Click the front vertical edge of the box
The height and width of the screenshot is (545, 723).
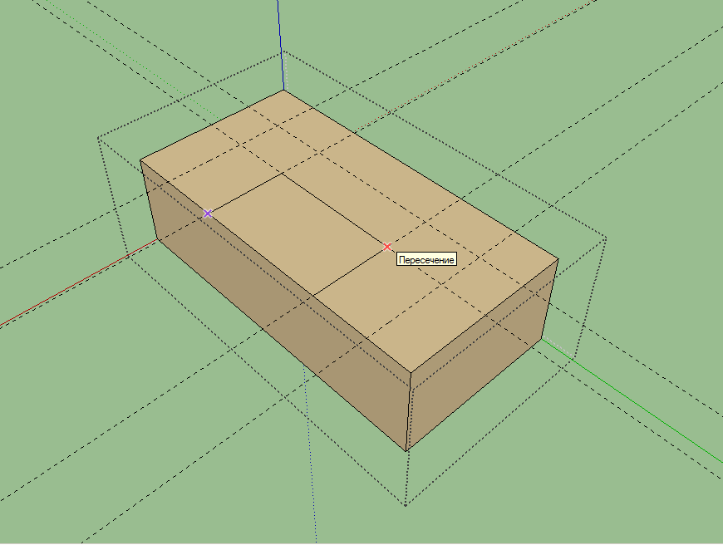pos(409,413)
